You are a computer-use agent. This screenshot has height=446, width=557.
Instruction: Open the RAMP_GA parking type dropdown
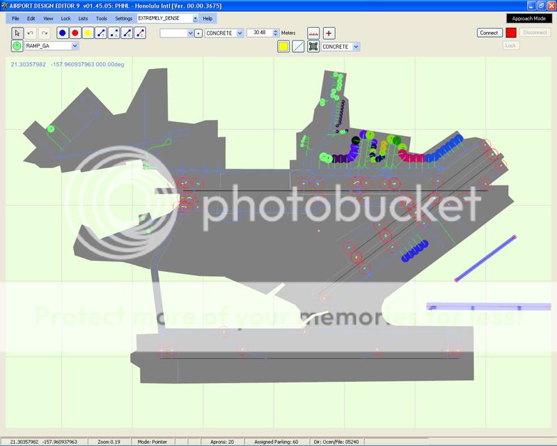coord(74,46)
